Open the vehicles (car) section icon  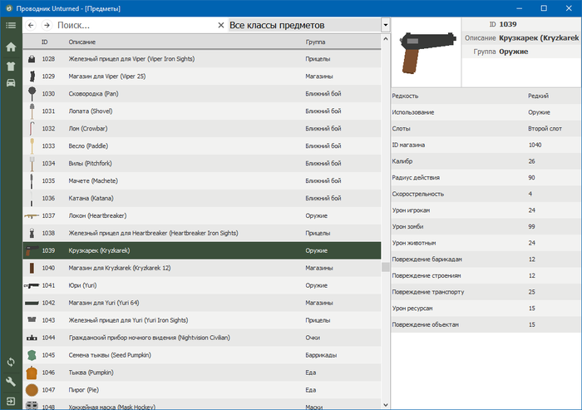pyautogui.click(x=11, y=82)
